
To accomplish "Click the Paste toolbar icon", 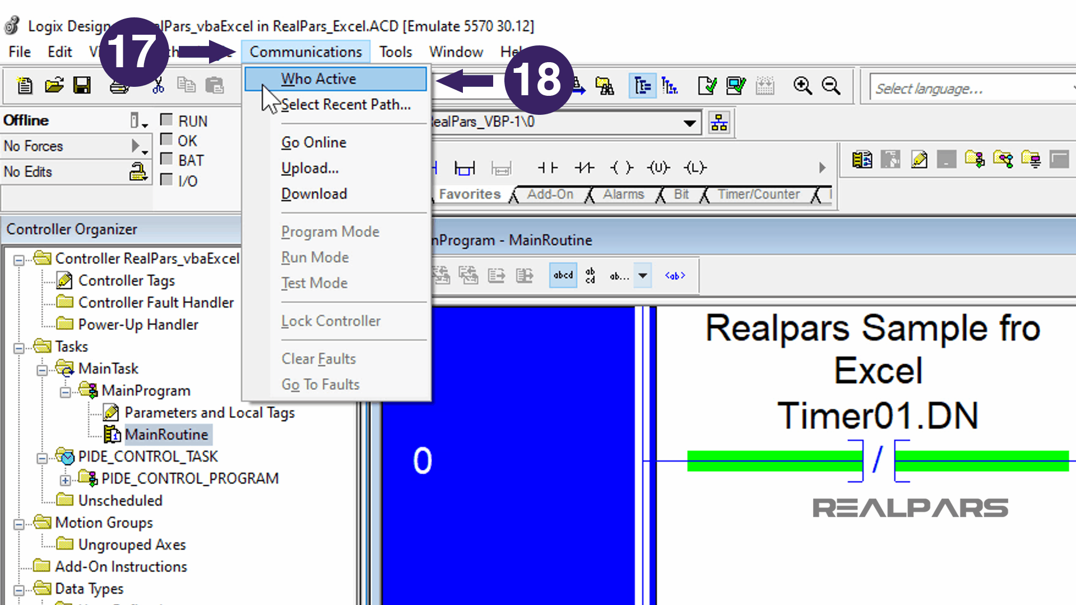I will [214, 85].
